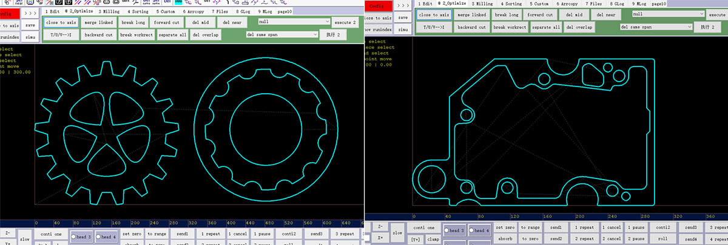Click del overlap in left window
The width and height of the screenshot is (728, 245).
coord(205,34)
